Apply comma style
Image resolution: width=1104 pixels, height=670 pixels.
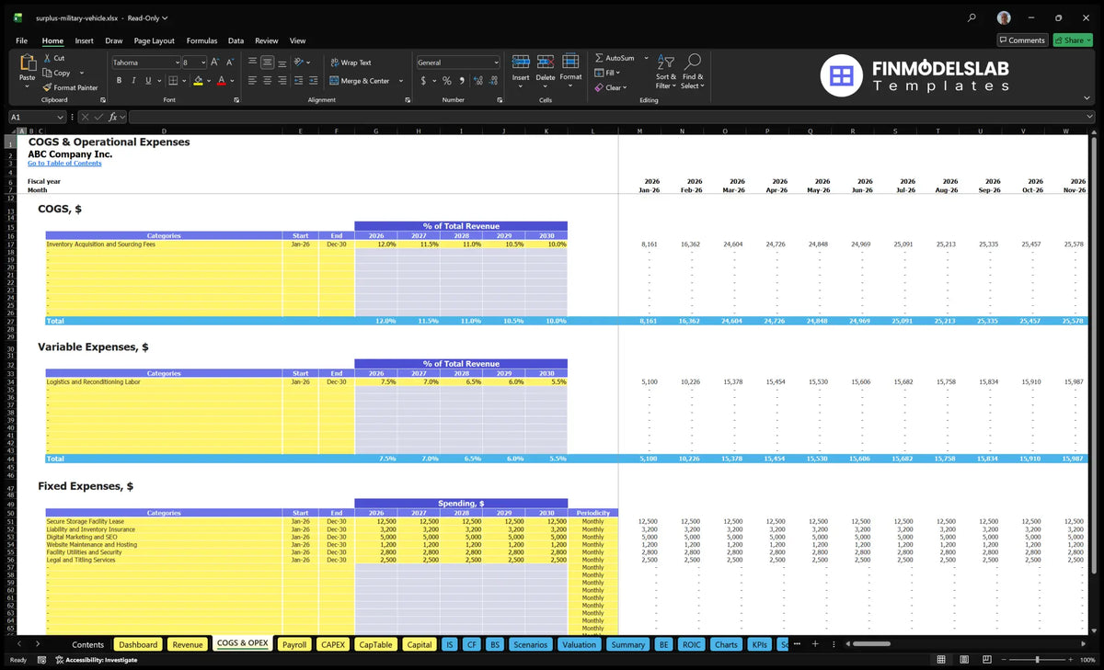[462, 81]
